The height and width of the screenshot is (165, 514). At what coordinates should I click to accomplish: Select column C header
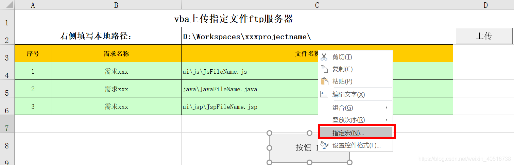point(317,5)
